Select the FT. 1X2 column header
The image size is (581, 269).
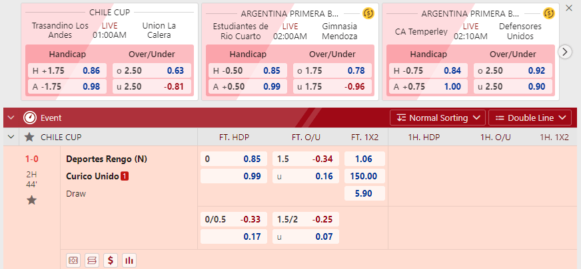tap(365, 137)
